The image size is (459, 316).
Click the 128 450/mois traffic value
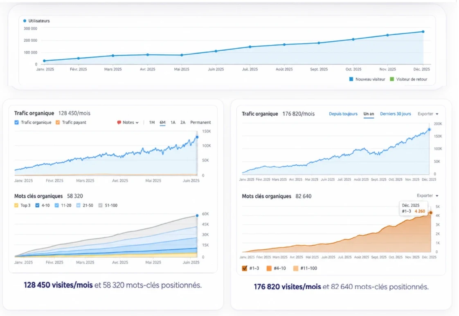(x=74, y=113)
